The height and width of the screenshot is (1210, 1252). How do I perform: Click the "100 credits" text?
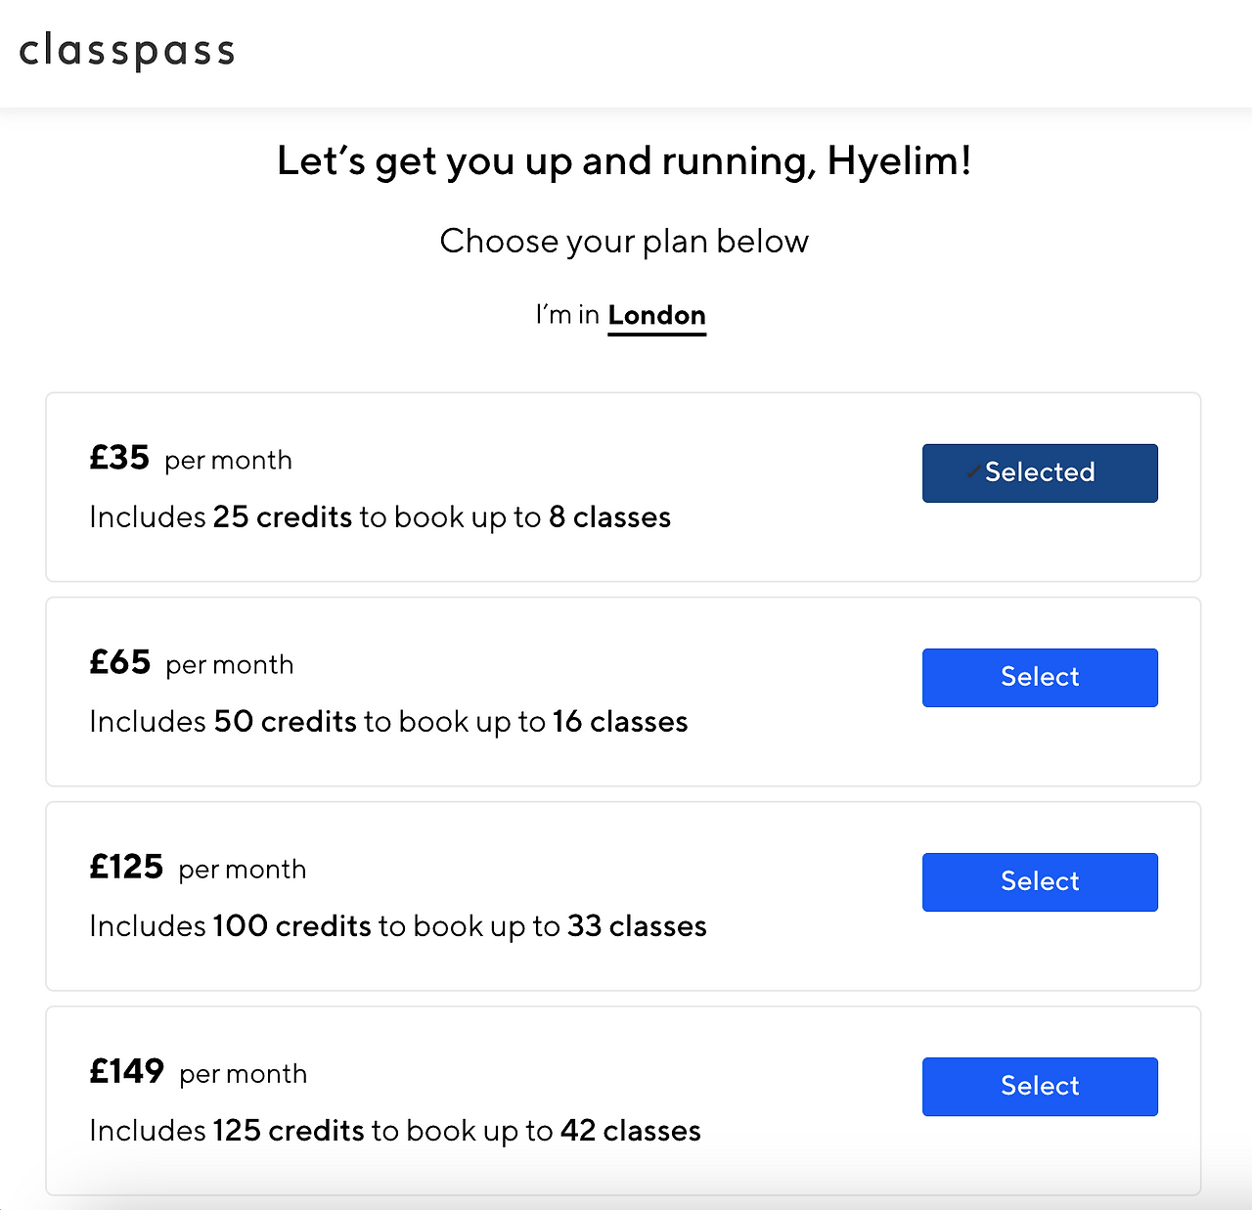coord(291,925)
